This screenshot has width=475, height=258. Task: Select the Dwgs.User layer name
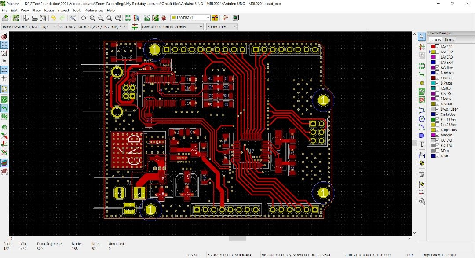[449, 109]
